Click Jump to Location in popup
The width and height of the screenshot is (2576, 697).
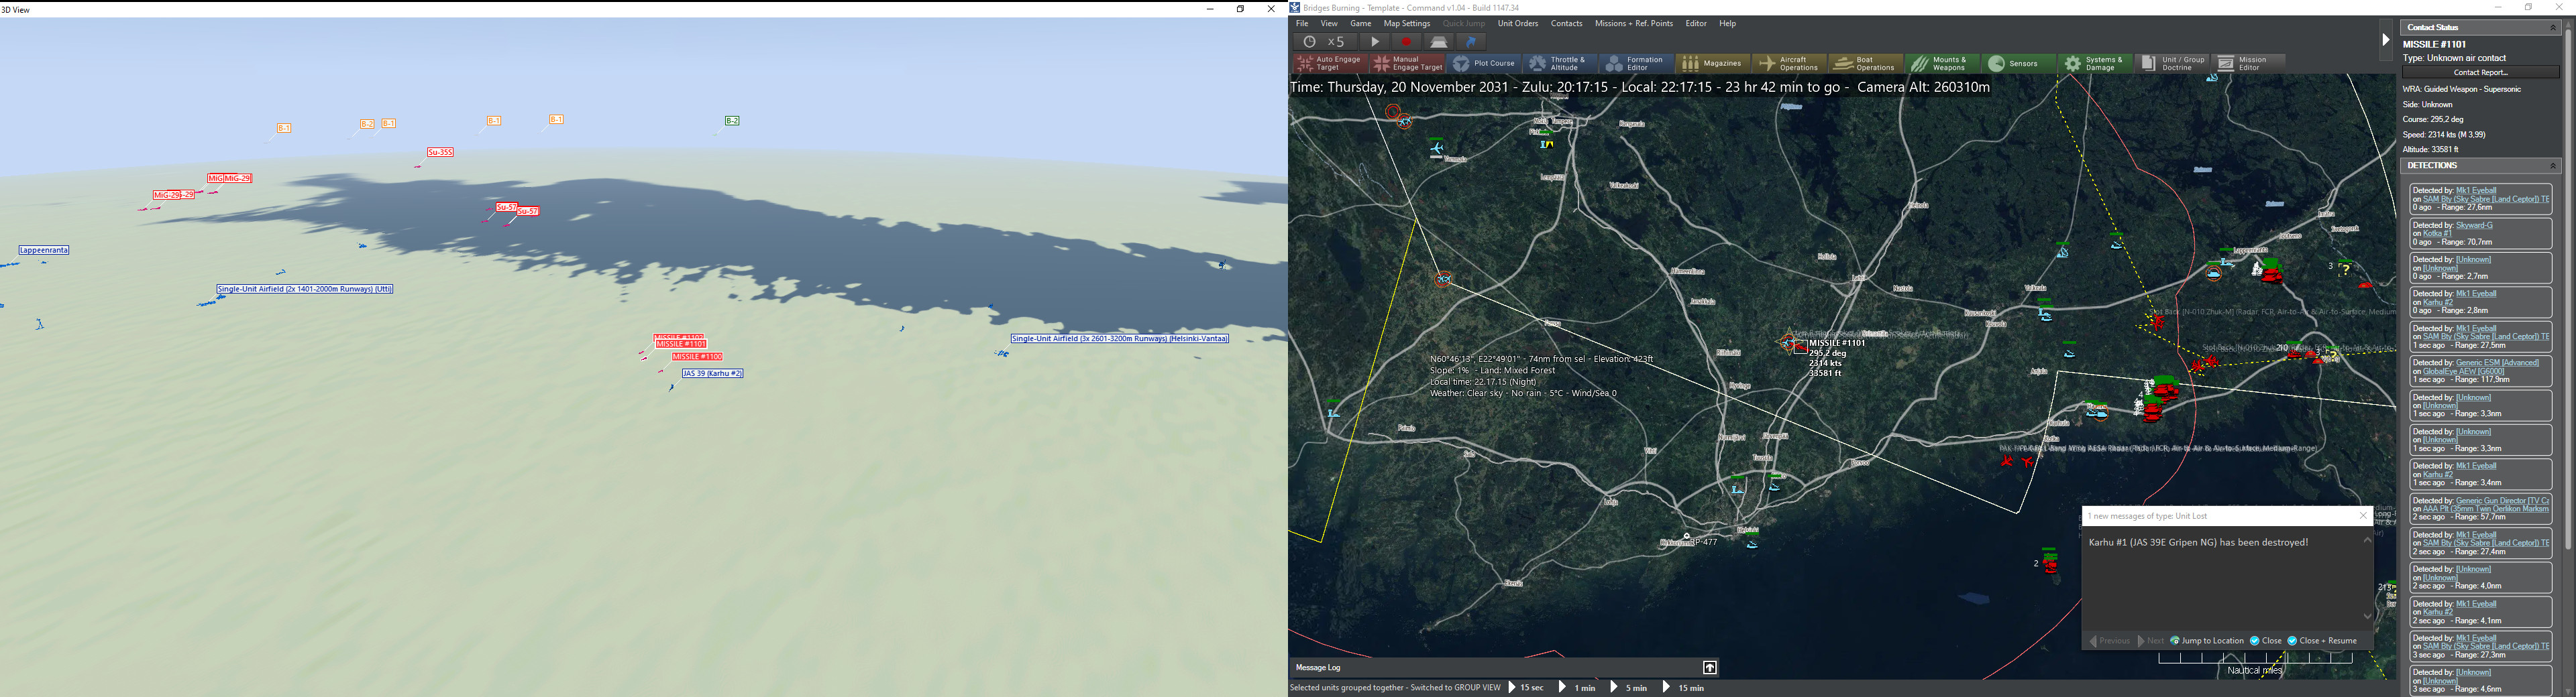tap(2207, 641)
